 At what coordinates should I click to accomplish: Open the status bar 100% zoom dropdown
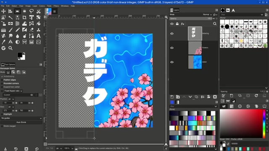(x=69, y=148)
